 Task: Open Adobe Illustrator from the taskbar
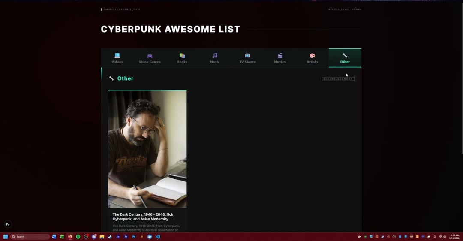point(142,237)
